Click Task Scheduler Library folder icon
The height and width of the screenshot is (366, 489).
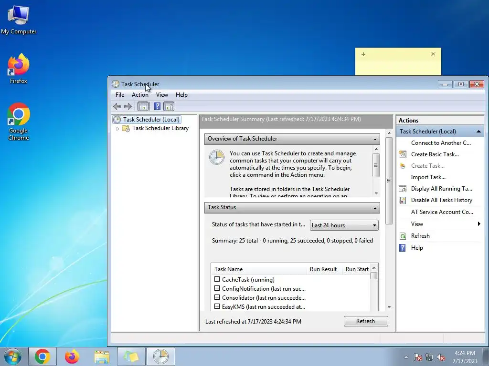126,128
